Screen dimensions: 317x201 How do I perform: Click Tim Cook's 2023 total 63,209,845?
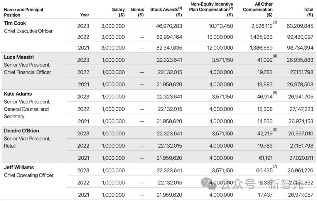pos(300,26)
